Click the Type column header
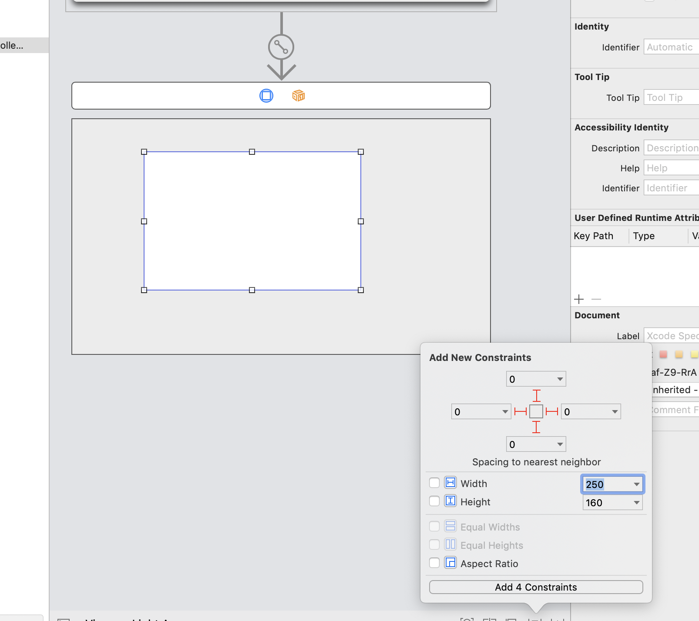The image size is (699, 621). point(644,236)
